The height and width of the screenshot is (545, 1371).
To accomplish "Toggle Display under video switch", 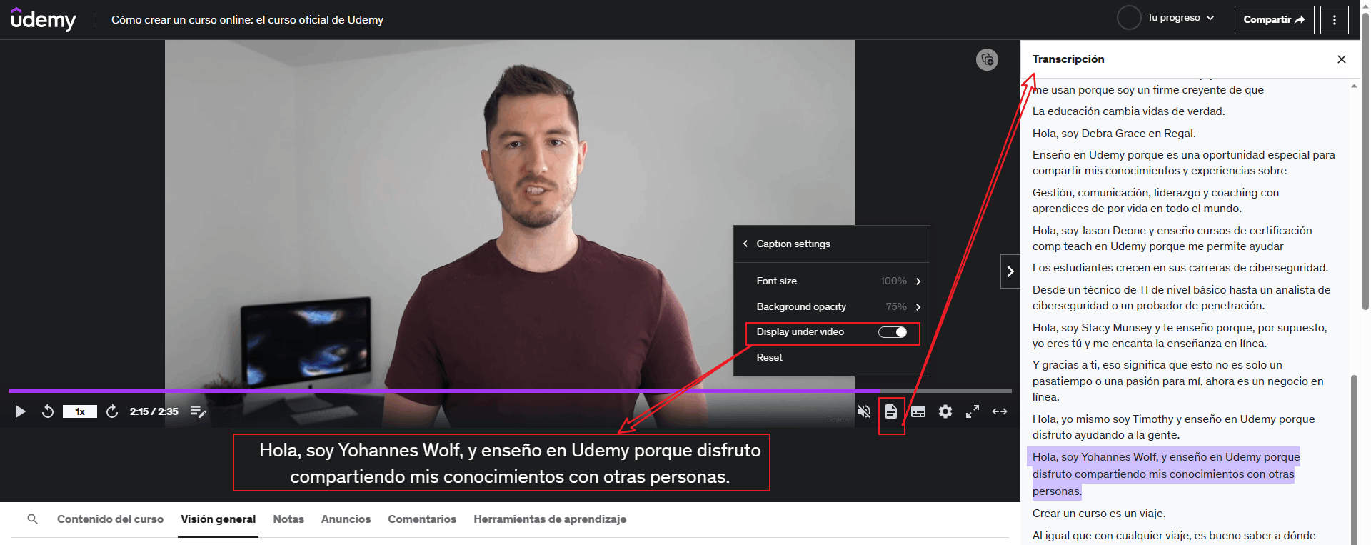I will pyautogui.click(x=893, y=332).
